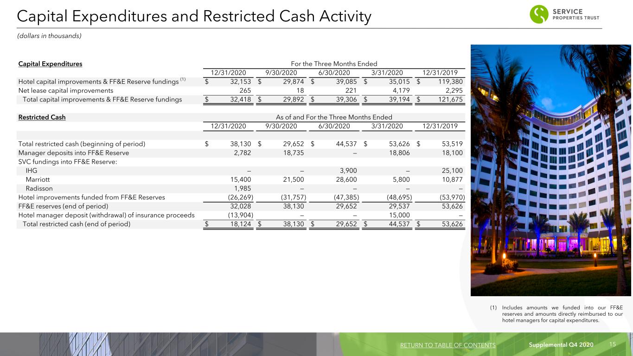Click 'FF&E reserves (end of period)' row label
Screen dimensions: 633x356
63,206
